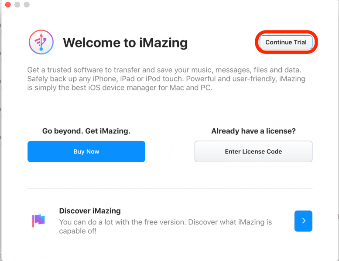Viewport: 339px width, 261px height.
Task: Select the Discover iMazing title text
Action: [90, 211]
